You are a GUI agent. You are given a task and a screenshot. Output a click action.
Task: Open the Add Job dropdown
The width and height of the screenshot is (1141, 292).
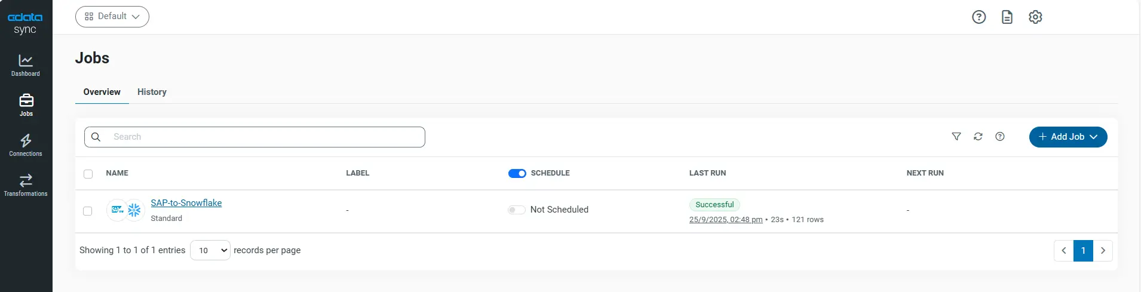tap(1068, 137)
